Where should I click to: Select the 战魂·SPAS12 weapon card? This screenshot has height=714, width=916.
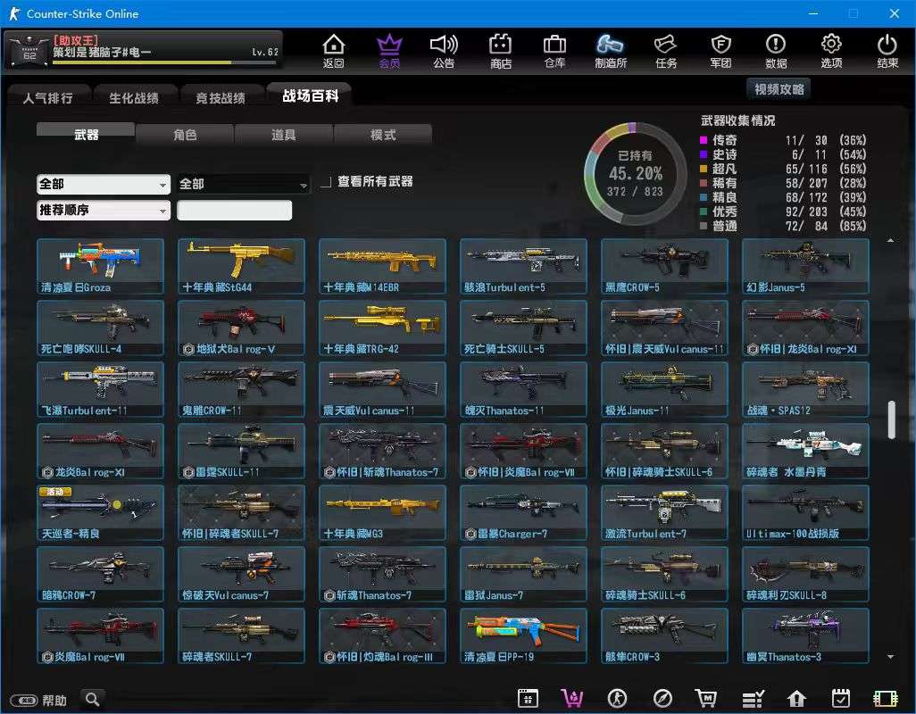[x=805, y=389]
